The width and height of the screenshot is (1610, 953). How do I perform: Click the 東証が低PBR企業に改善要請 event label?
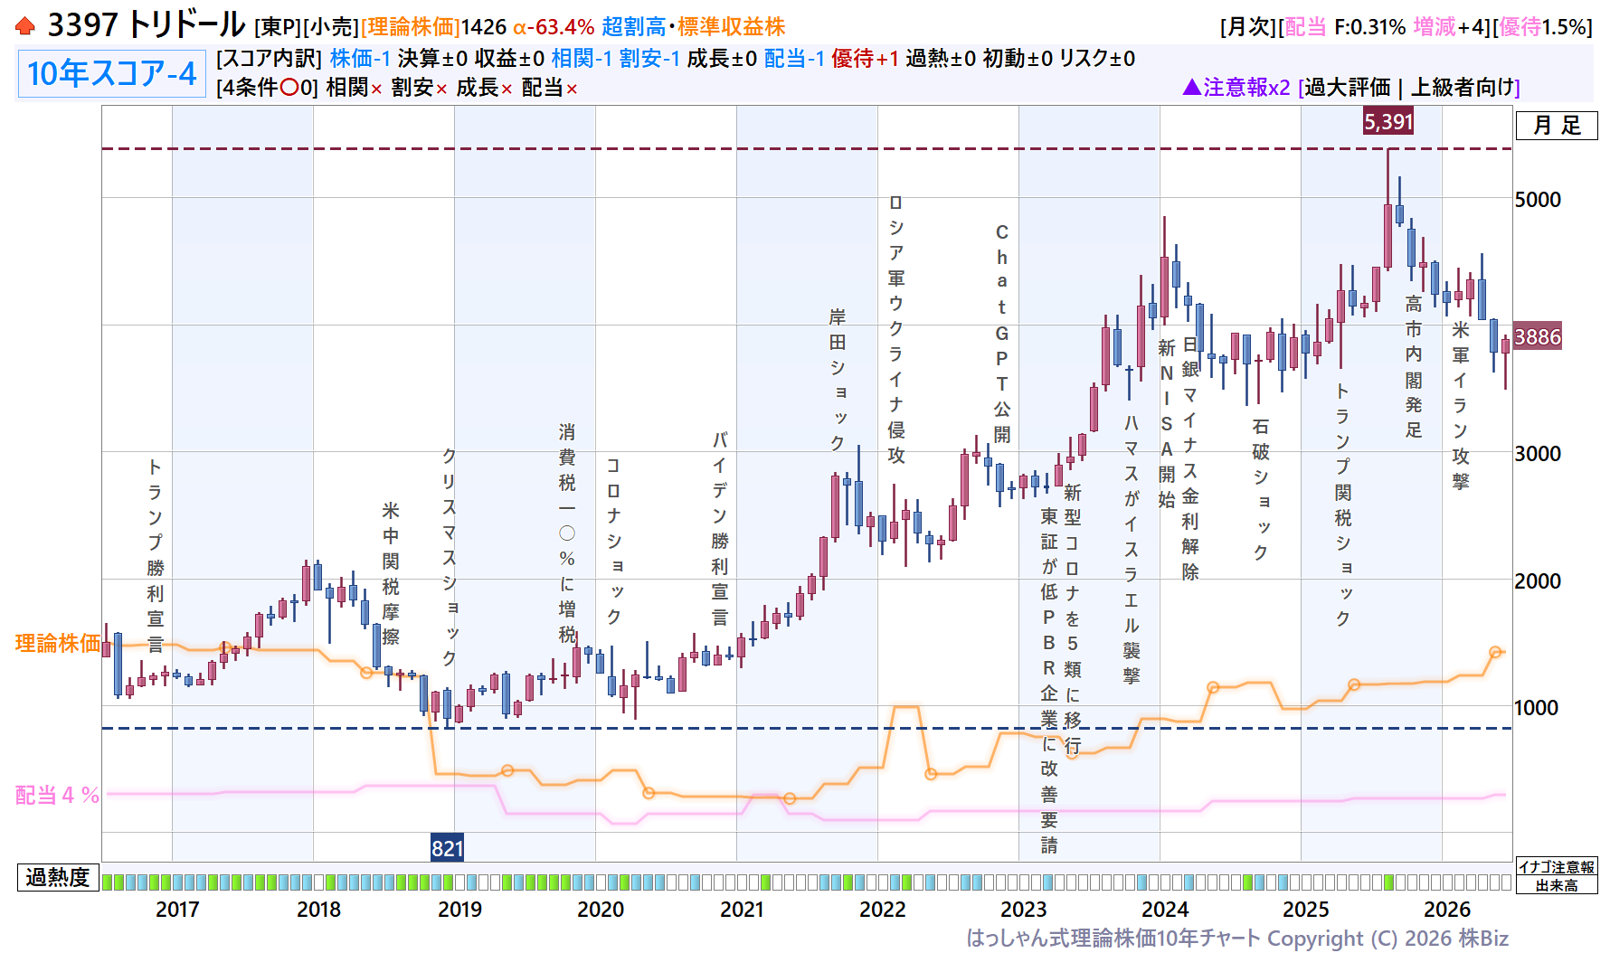click(1049, 680)
